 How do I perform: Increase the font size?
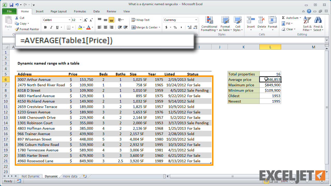click(x=85, y=20)
